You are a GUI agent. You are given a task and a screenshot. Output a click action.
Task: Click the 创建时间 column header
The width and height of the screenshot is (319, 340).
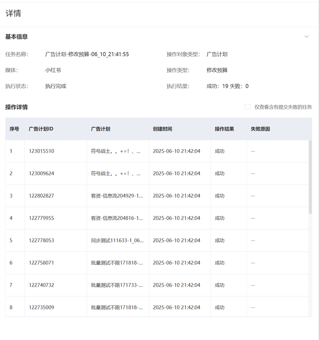162,129
